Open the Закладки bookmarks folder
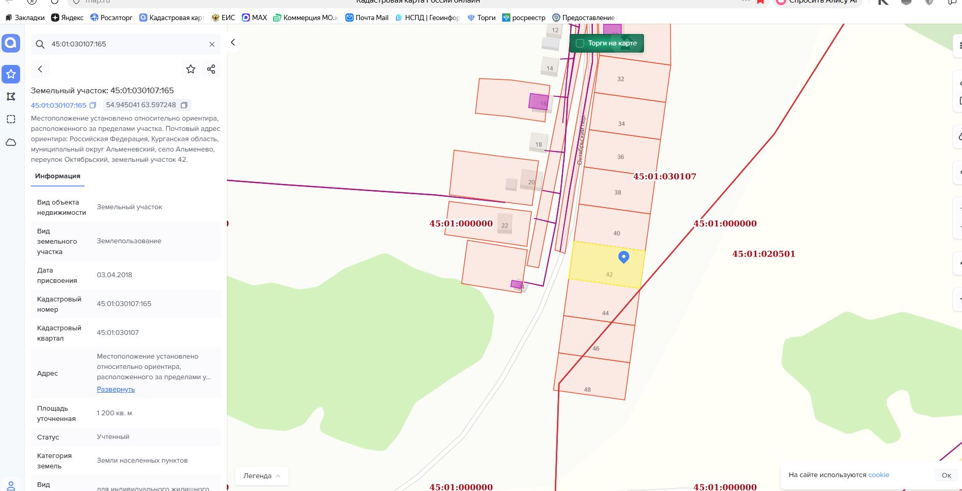The width and height of the screenshot is (962, 491). point(25,18)
